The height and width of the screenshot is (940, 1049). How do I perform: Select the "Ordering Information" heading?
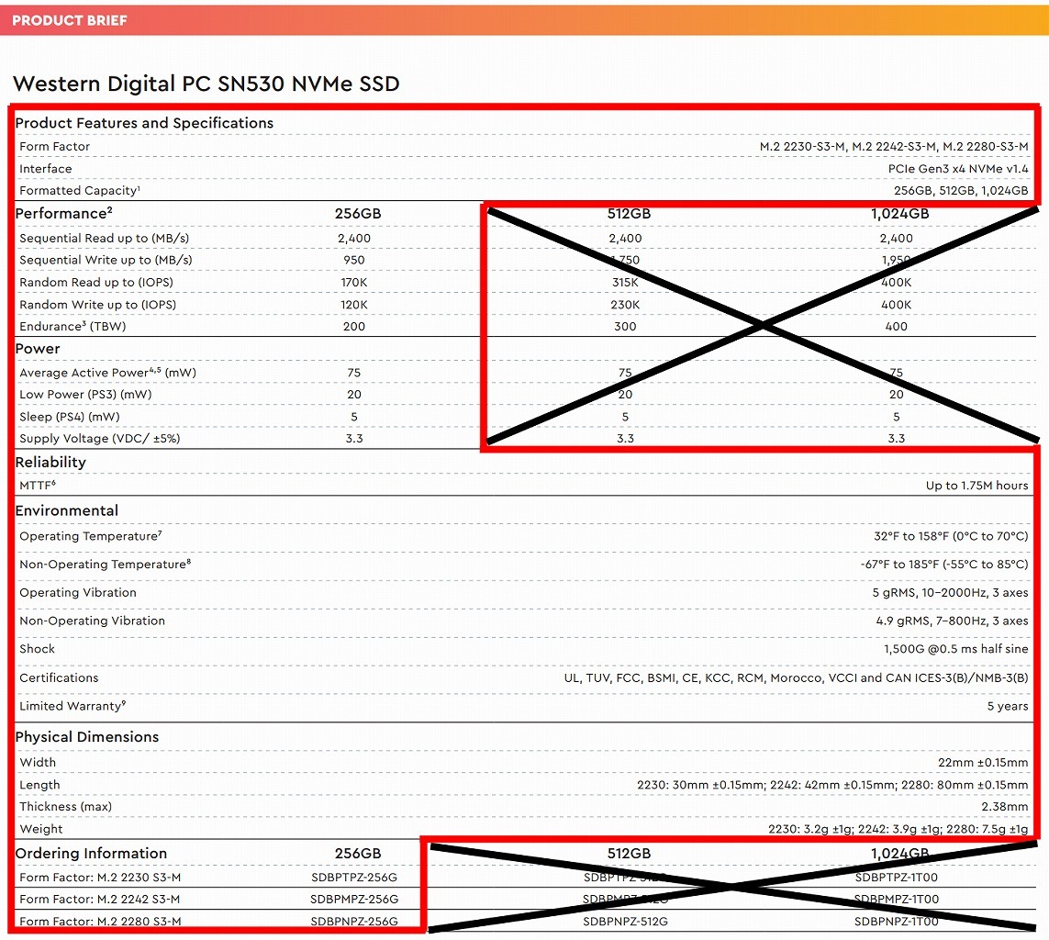(x=91, y=854)
